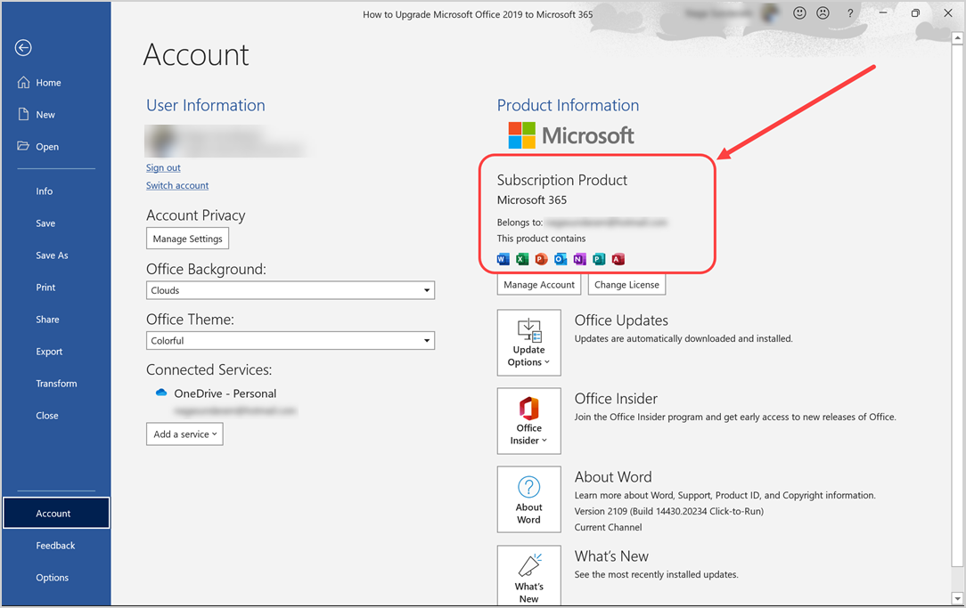Open the Export page in sidebar
966x608 pixels.
tap(49, 352)
